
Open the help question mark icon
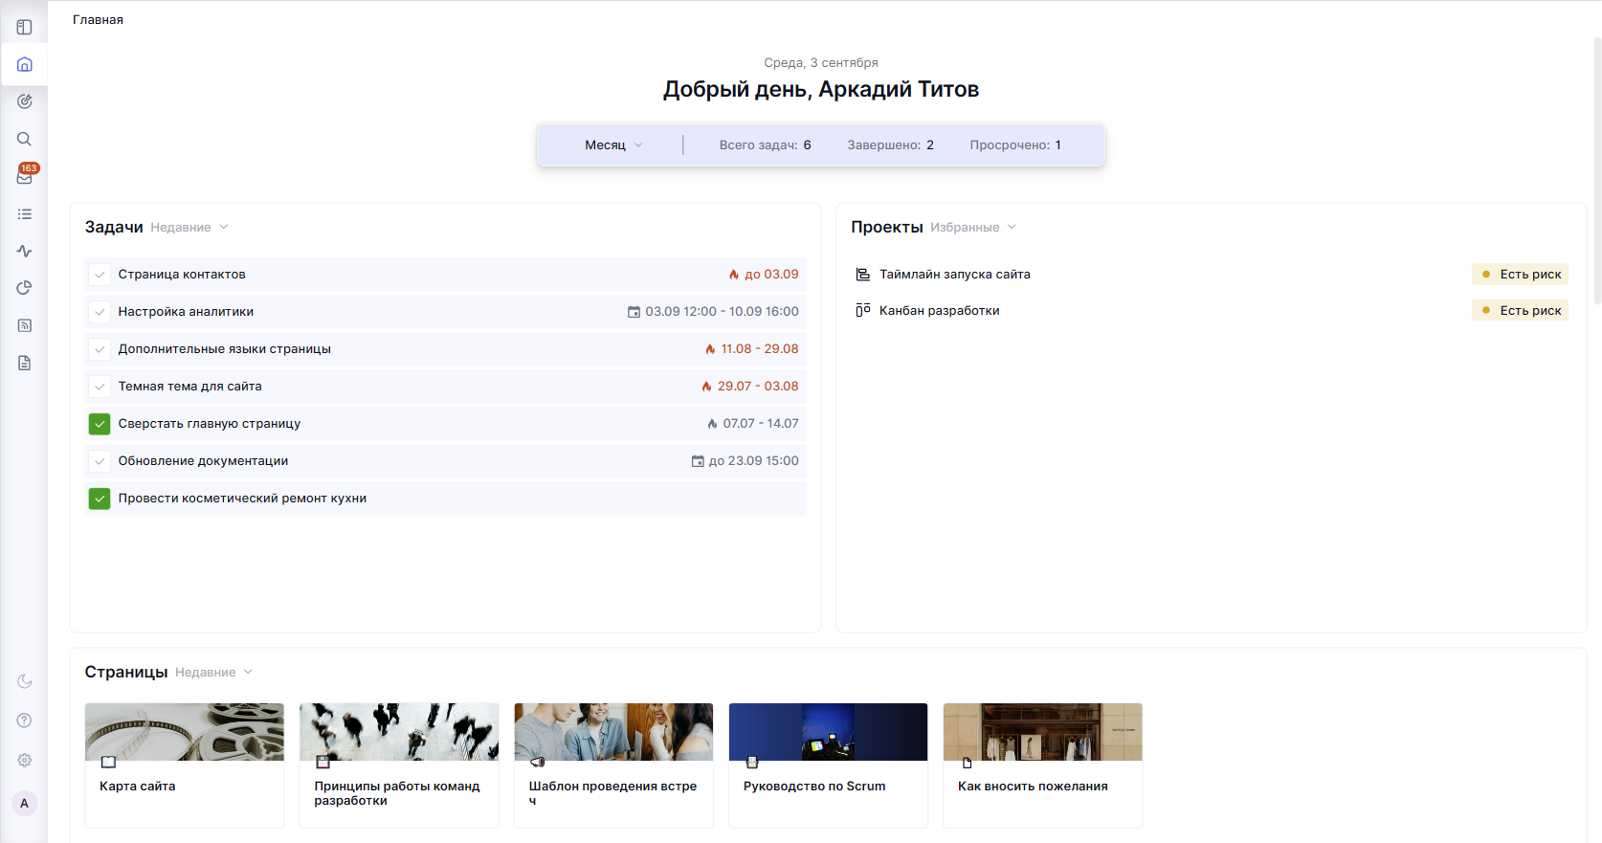point(25,721)
